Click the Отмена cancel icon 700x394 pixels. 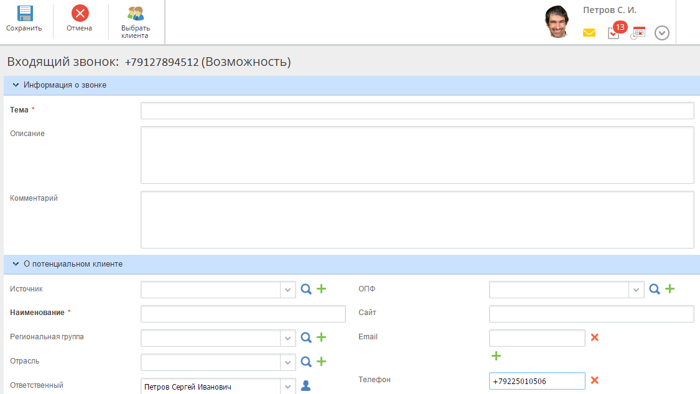click(80, 14)
